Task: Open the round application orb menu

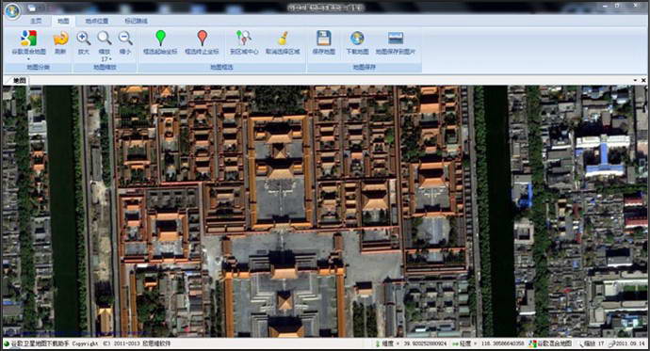Action: [12, 10]
